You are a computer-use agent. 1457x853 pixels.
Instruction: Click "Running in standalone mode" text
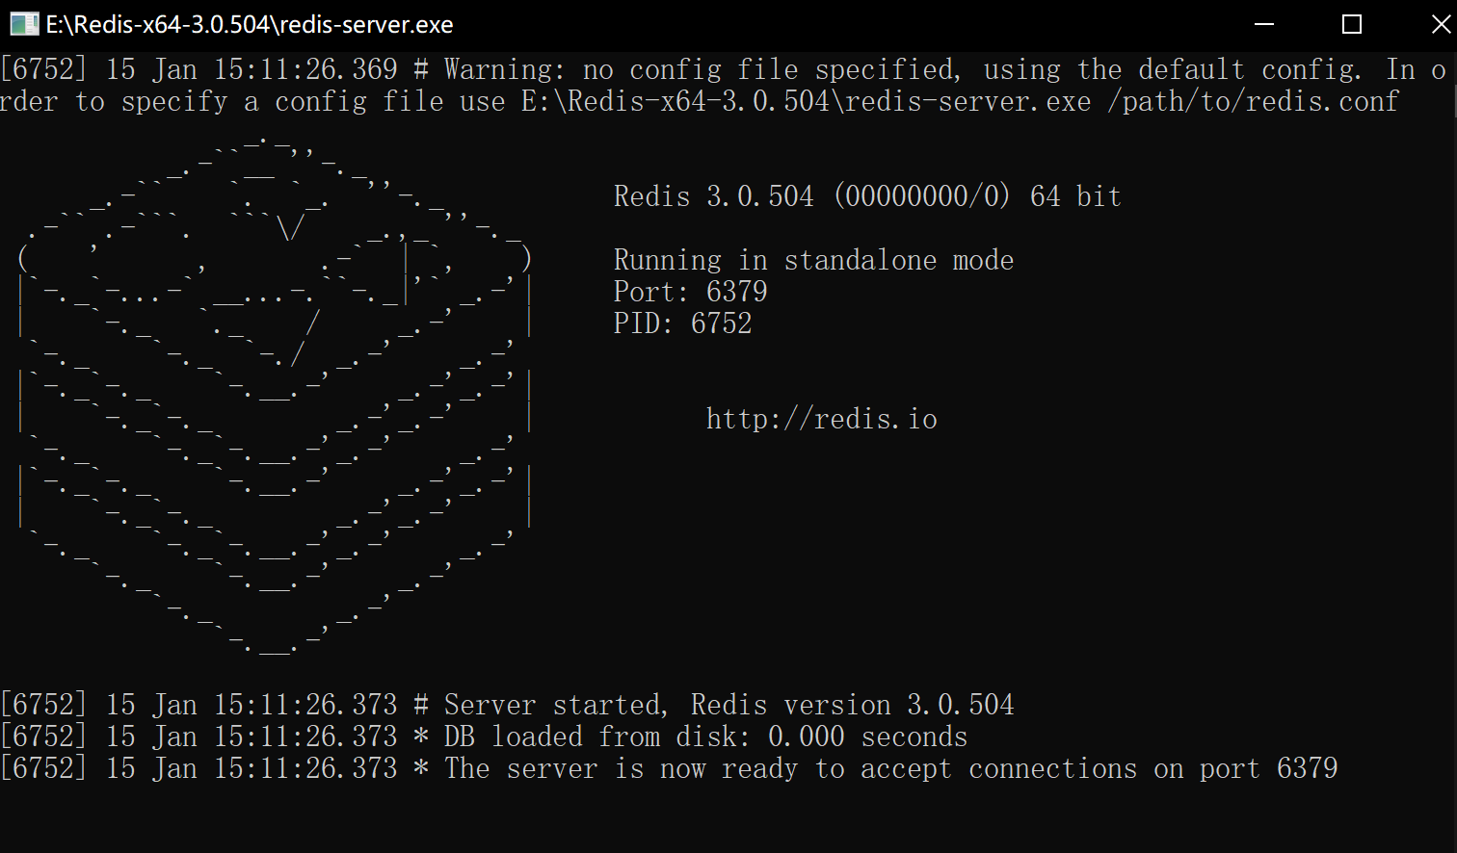(813, 260)
